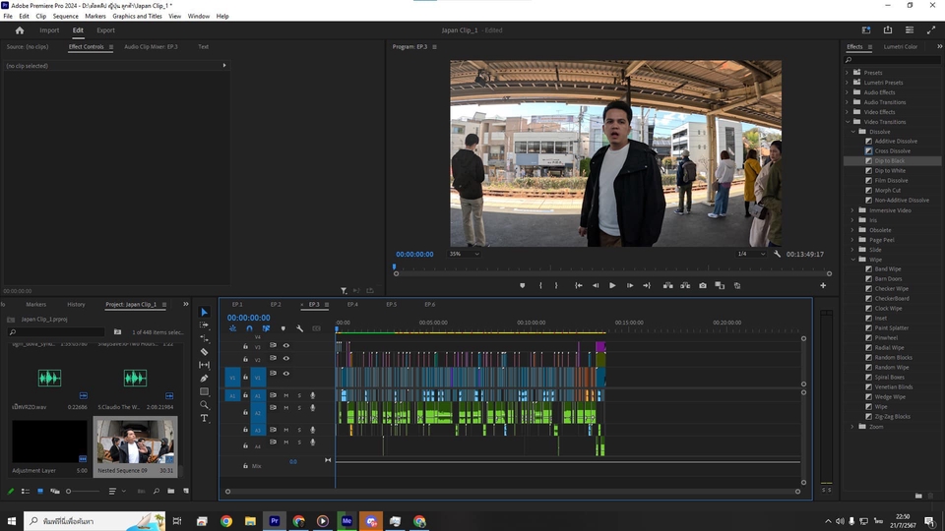Expand the Immersive Video effects folder
945x531 pixels.
click(853, 210)
